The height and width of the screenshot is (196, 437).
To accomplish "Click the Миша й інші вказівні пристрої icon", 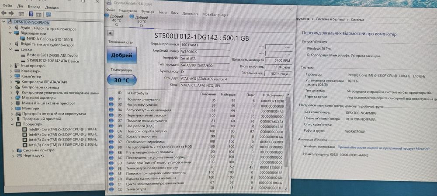I will tap(17, 103).
